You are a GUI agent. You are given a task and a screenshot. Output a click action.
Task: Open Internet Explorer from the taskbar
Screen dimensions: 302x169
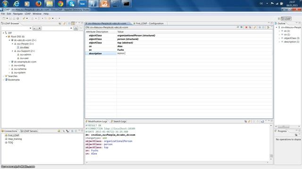coord(17,4)
